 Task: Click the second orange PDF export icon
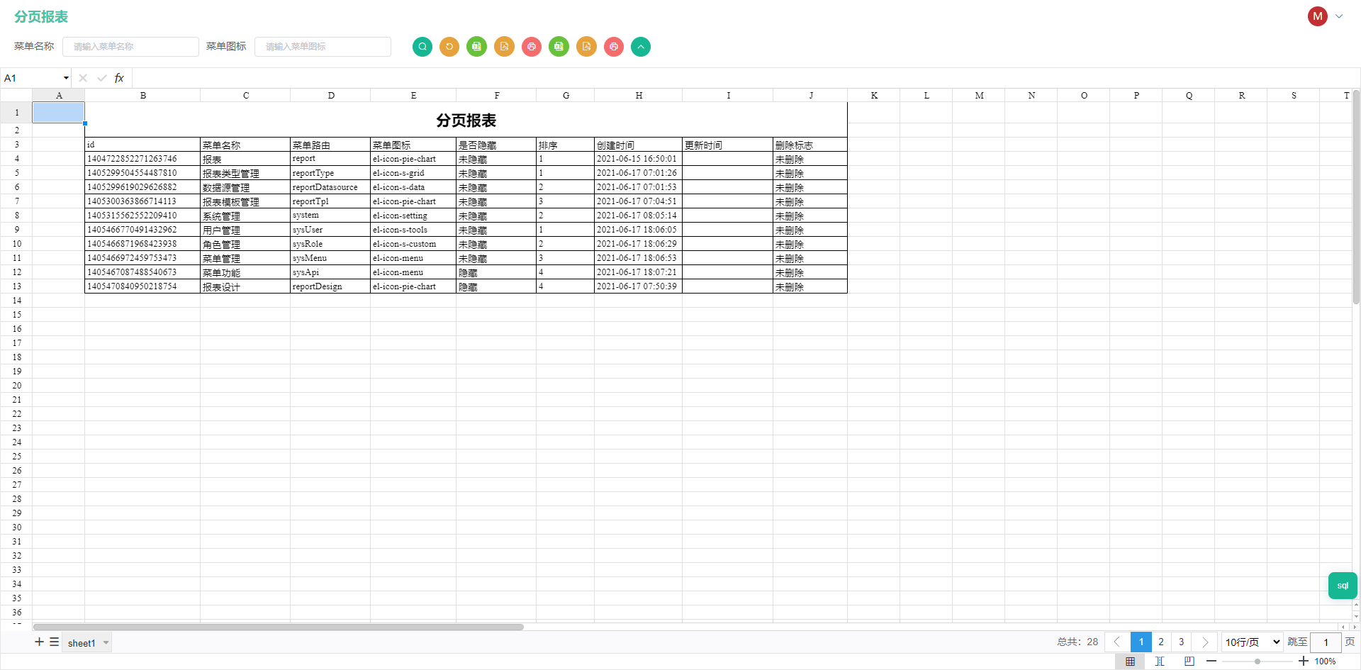(x=586, y=47)
